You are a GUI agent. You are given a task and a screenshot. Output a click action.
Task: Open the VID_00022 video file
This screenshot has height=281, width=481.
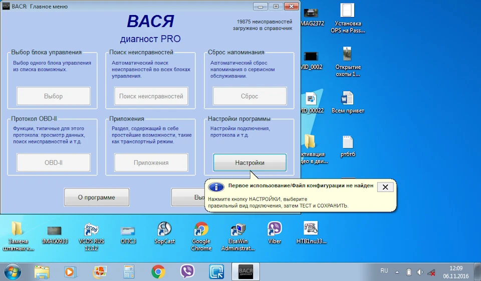point(312,102)
